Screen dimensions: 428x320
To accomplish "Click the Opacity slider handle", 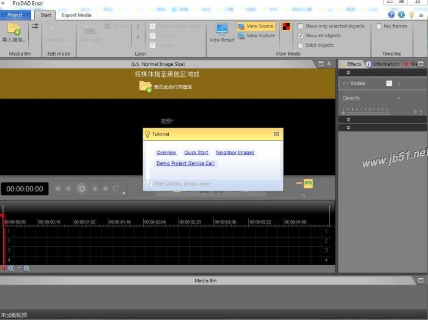I will pos(344,112).
